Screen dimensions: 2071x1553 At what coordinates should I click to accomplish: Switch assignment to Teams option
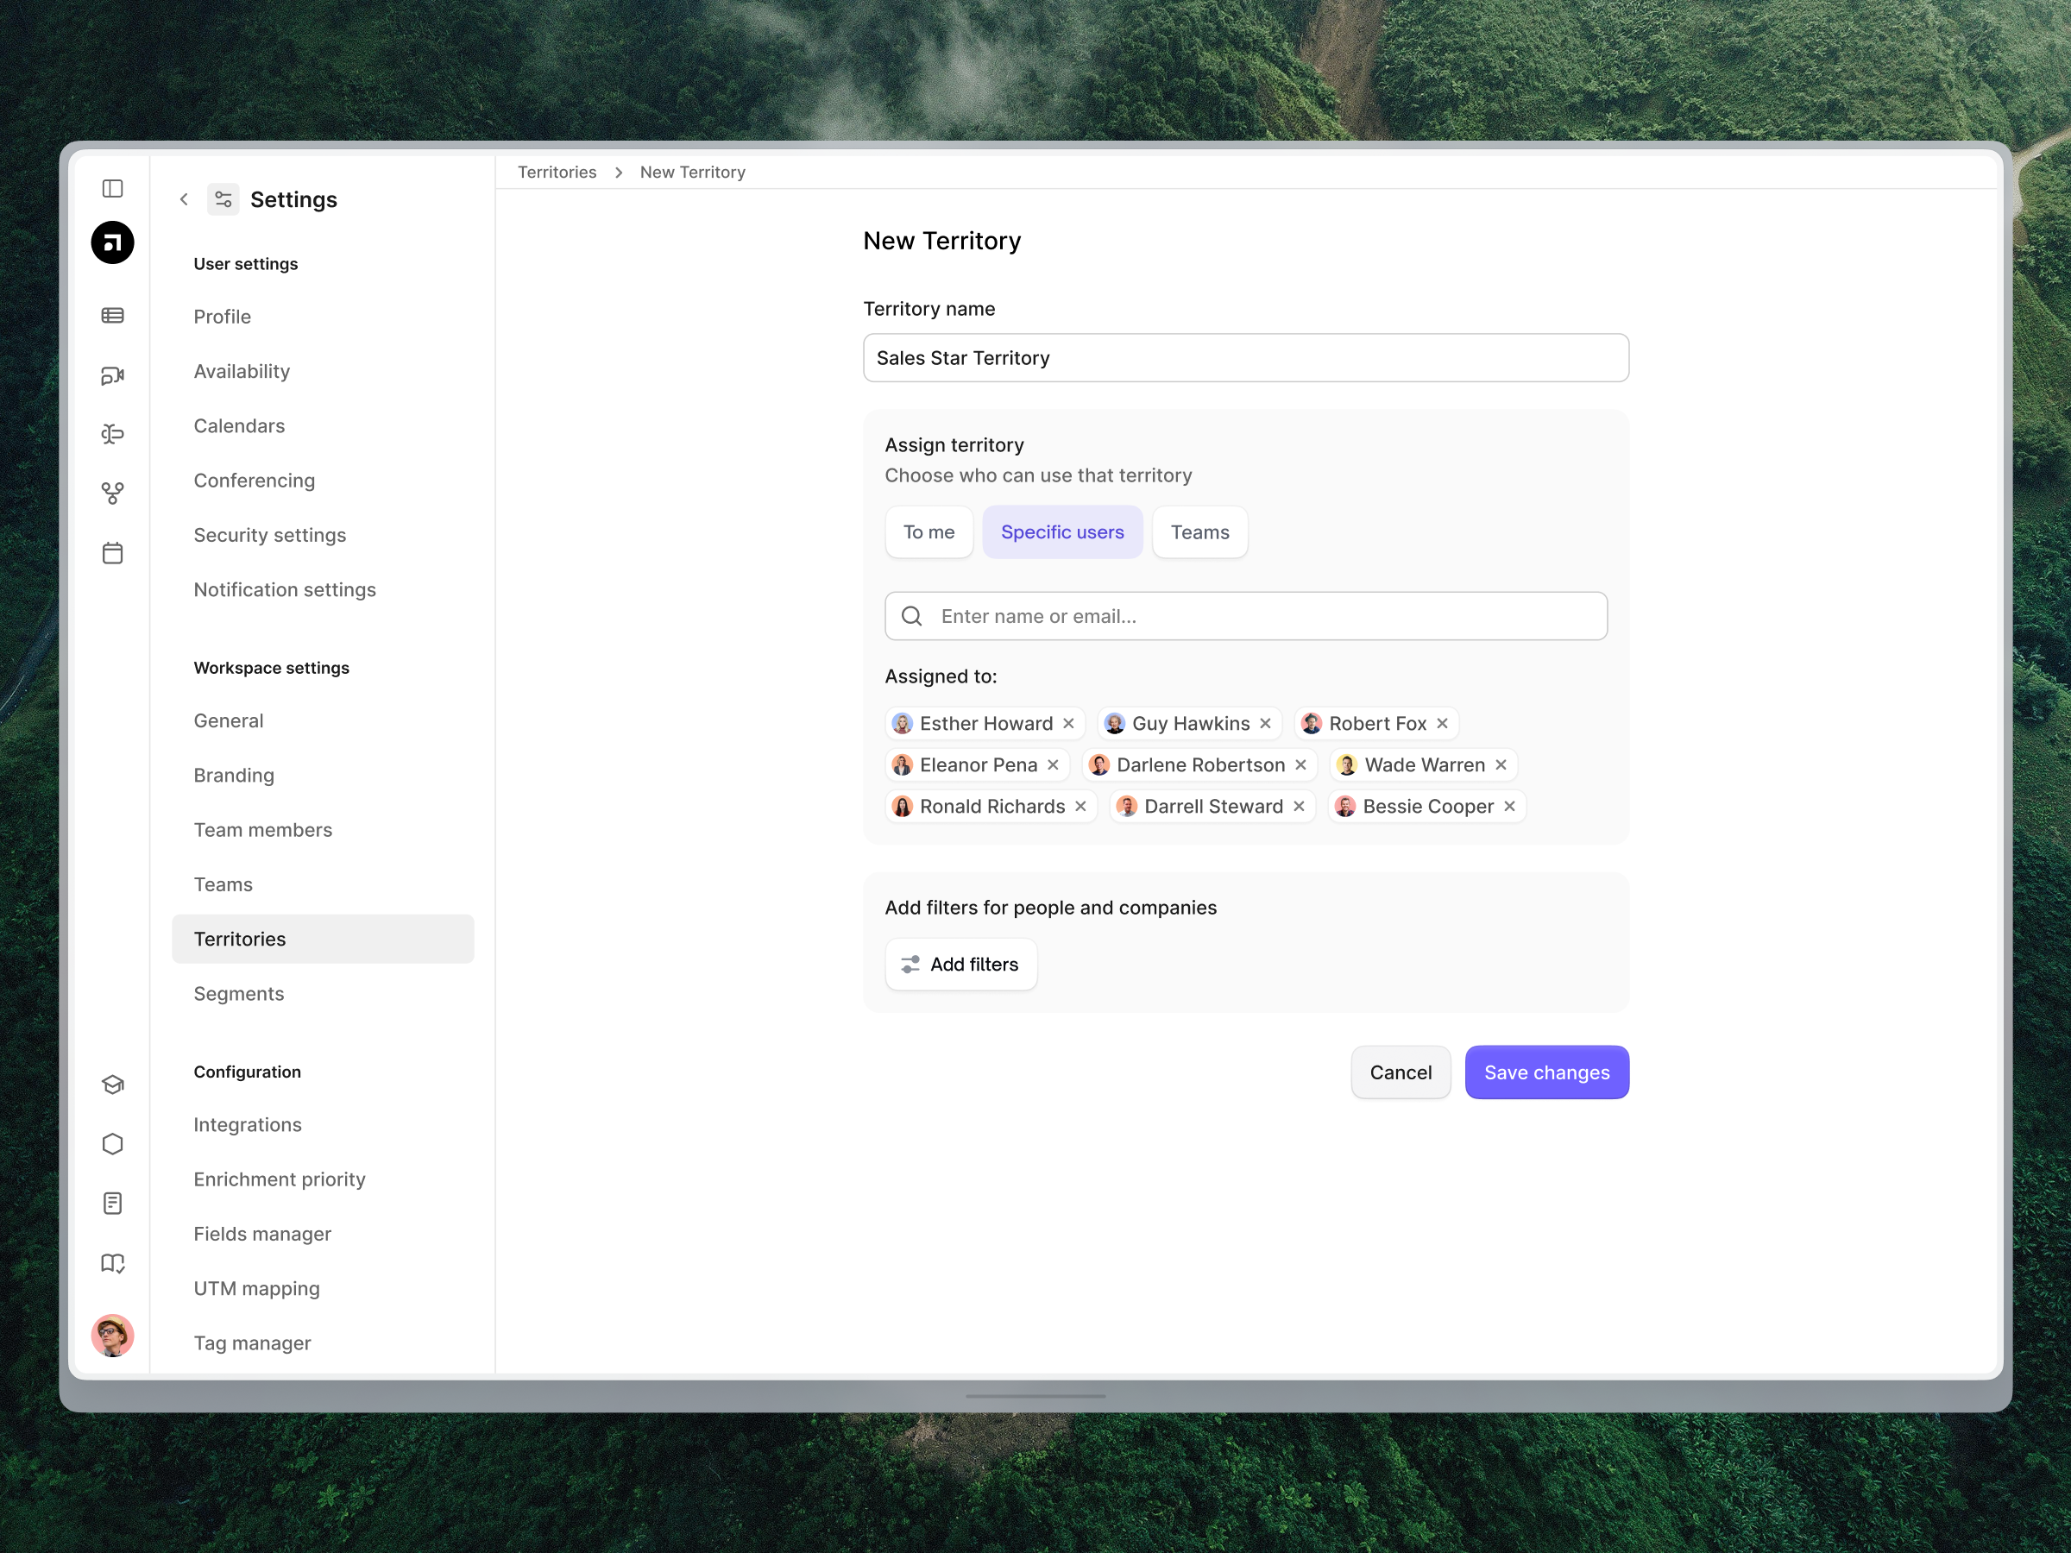[x=1199, y=531]
